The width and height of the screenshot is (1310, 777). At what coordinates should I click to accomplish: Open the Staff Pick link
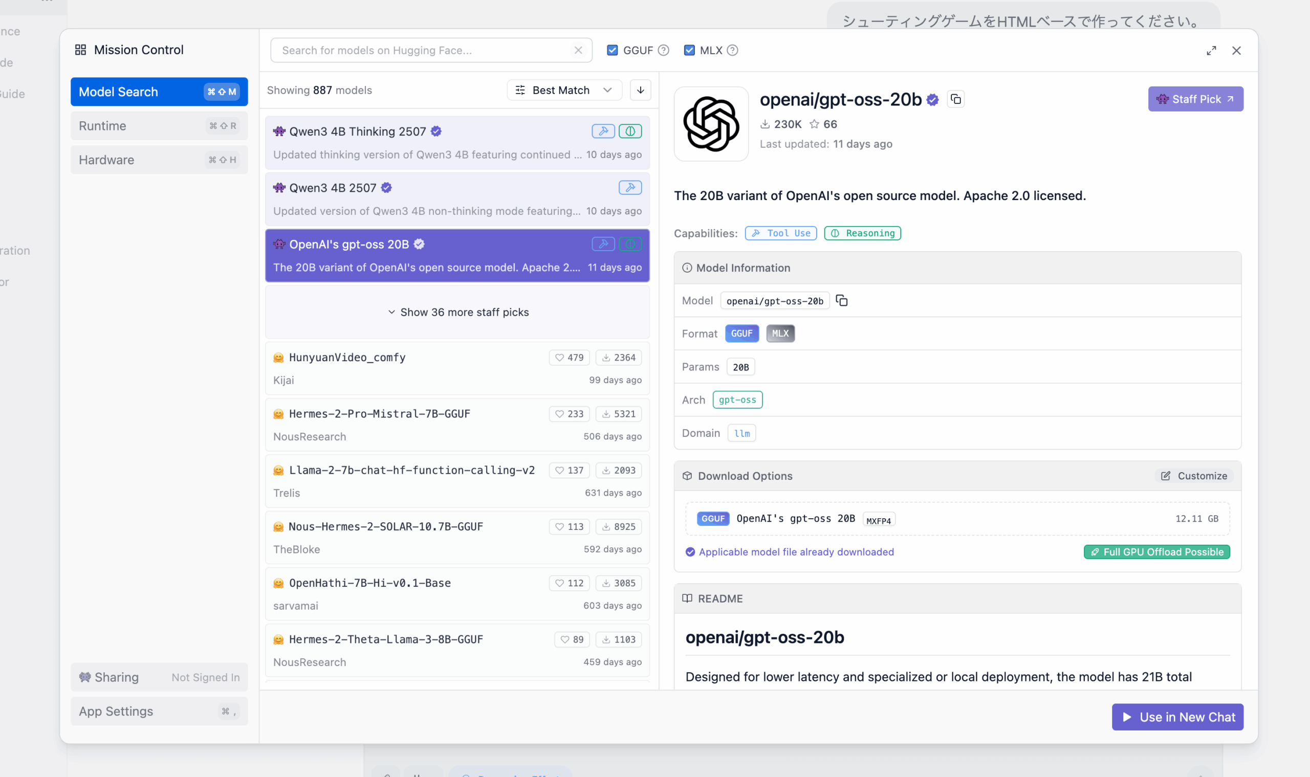[x=1195, y=99]
